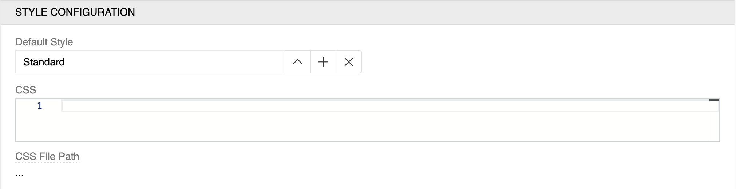Click the CSS field label
Image resolution: width=736 pixels, height=189 pixels.
click(25, 90)
